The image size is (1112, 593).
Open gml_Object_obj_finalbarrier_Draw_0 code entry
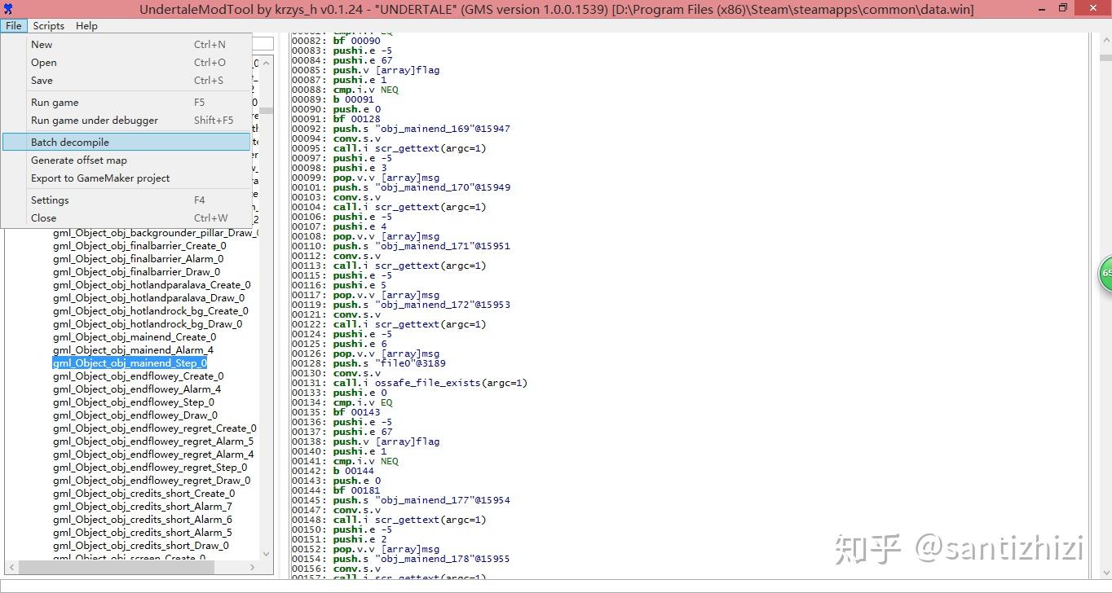click(136, 272)
